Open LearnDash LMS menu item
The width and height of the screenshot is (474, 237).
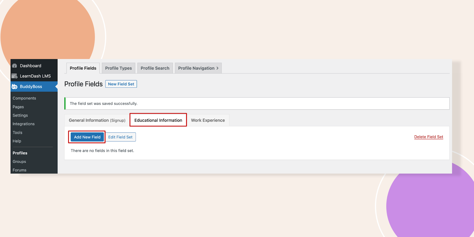point(34,76)
